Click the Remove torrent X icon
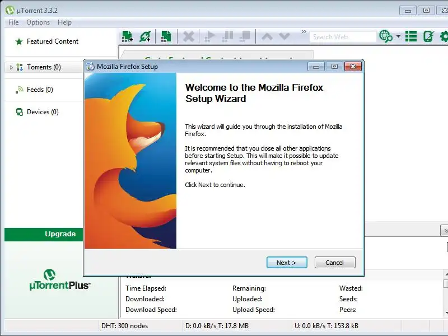Screen dimensions: 448x336 189,36
